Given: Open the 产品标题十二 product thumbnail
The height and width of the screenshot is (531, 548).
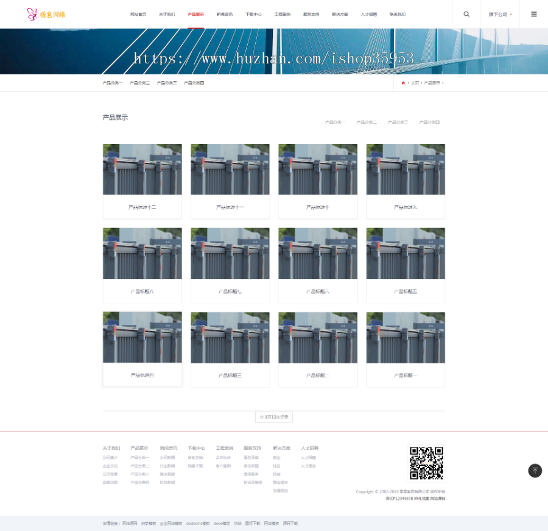Looking at the screenshot, I should point(142,169).
